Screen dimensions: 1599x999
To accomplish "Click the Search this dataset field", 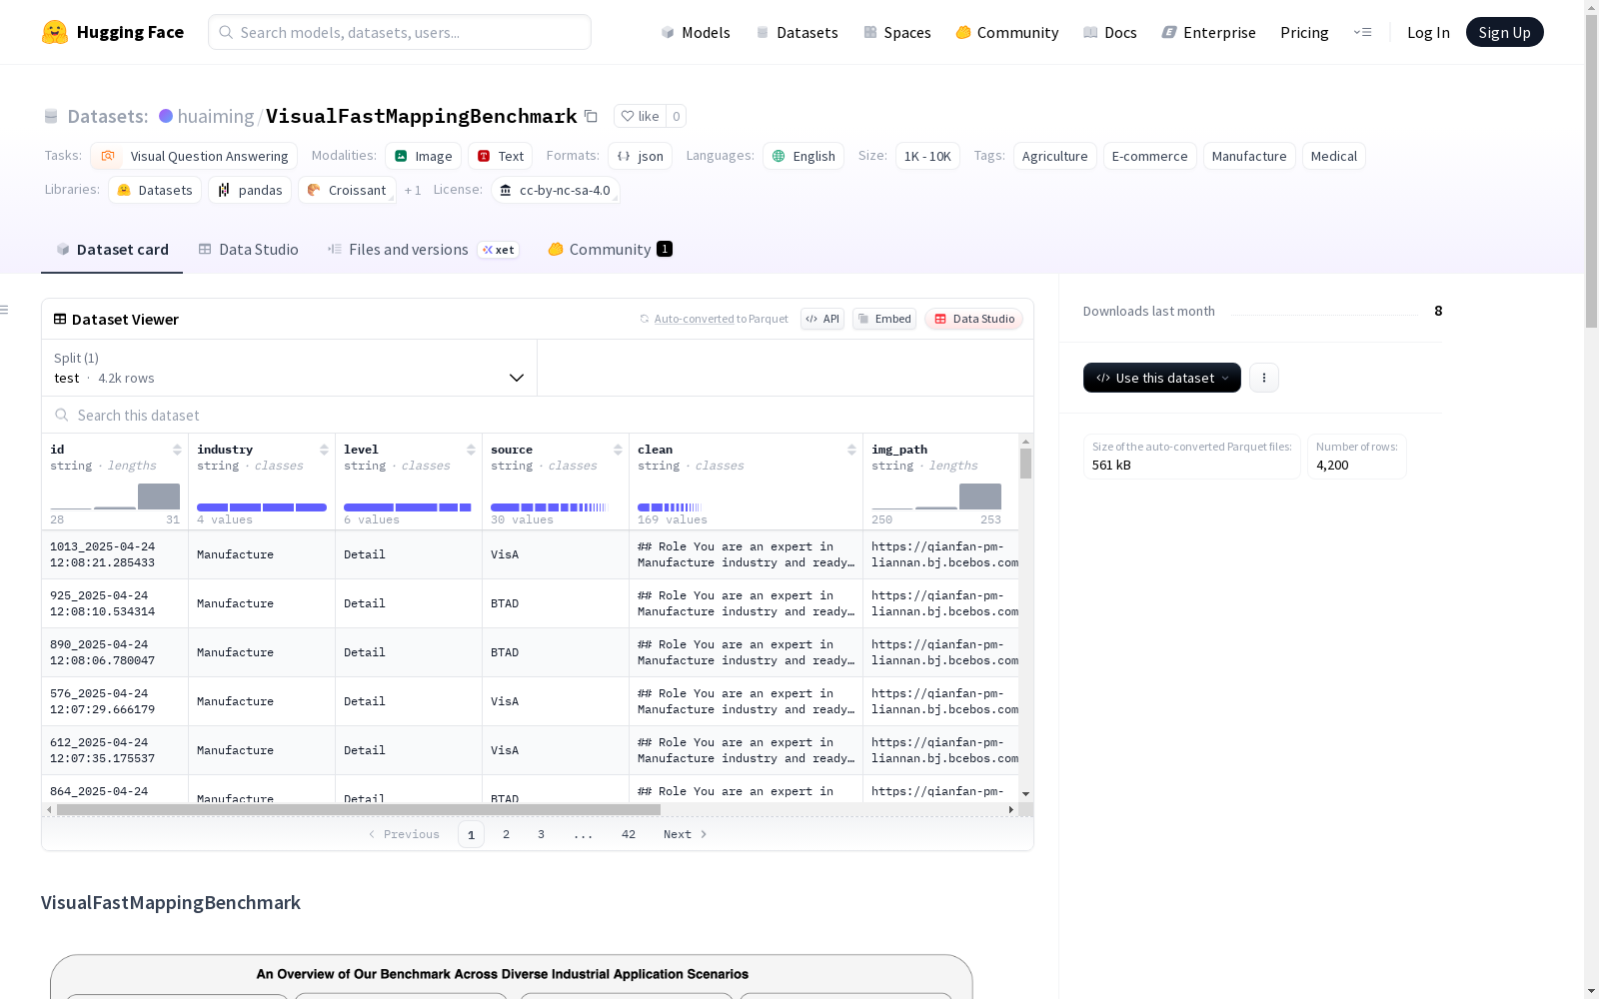I will 538,415.
